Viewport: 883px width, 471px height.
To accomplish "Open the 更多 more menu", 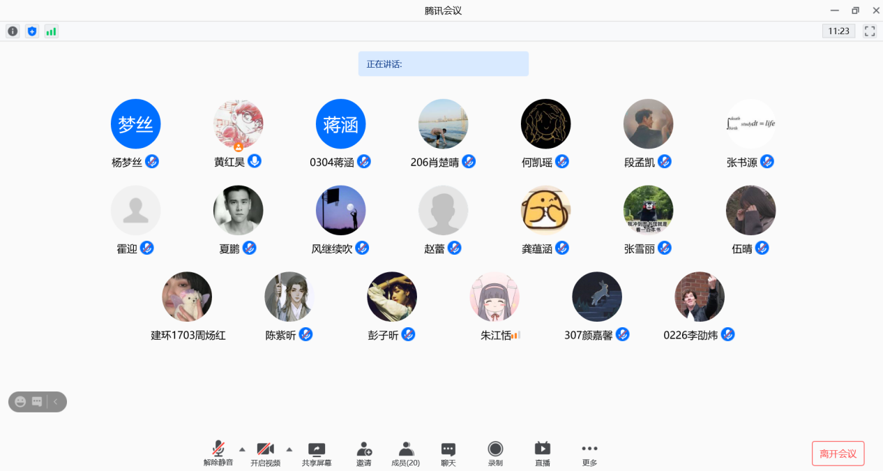I will 589,454.
